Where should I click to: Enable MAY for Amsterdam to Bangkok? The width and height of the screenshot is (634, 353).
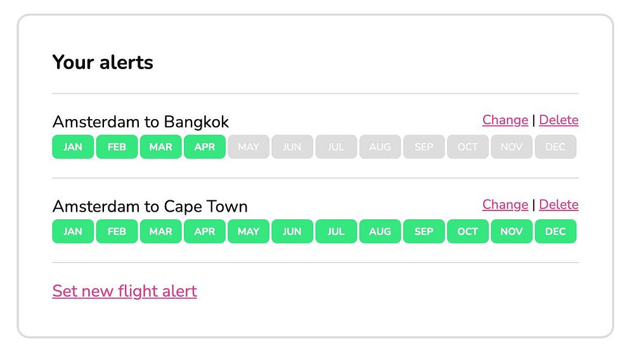pos(249,147)
